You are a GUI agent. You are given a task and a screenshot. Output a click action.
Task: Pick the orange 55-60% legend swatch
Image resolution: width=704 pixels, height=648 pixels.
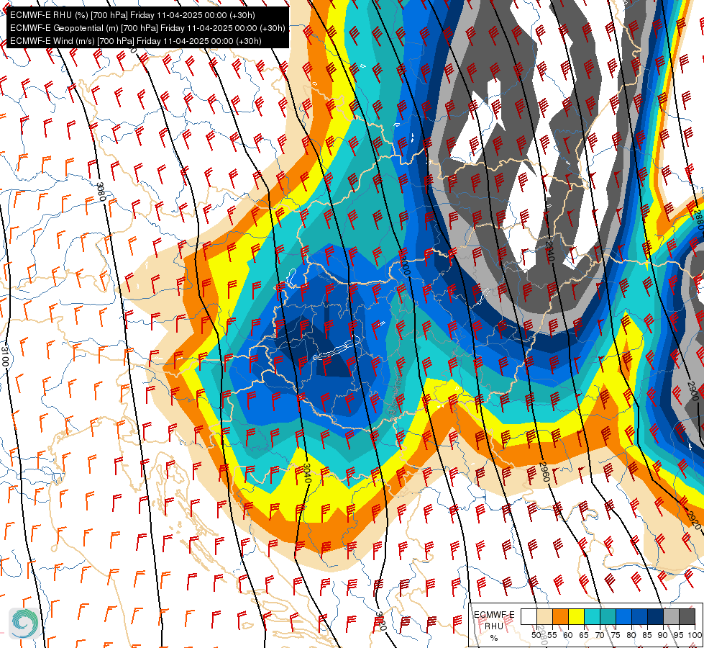pos(560,616)
